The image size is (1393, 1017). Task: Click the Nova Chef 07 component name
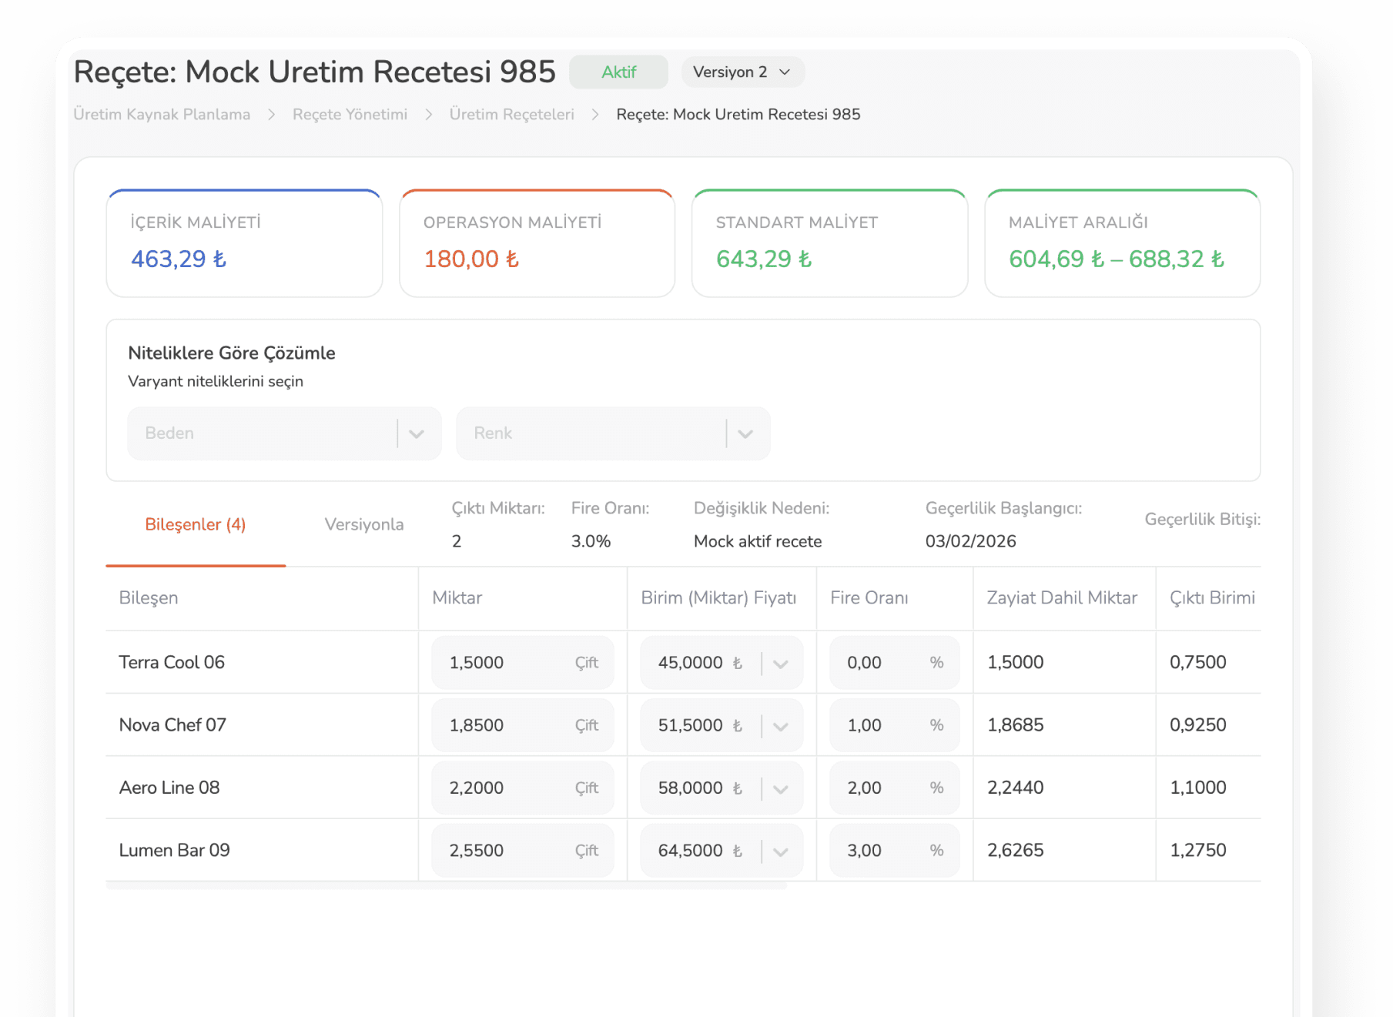(172, 725)
